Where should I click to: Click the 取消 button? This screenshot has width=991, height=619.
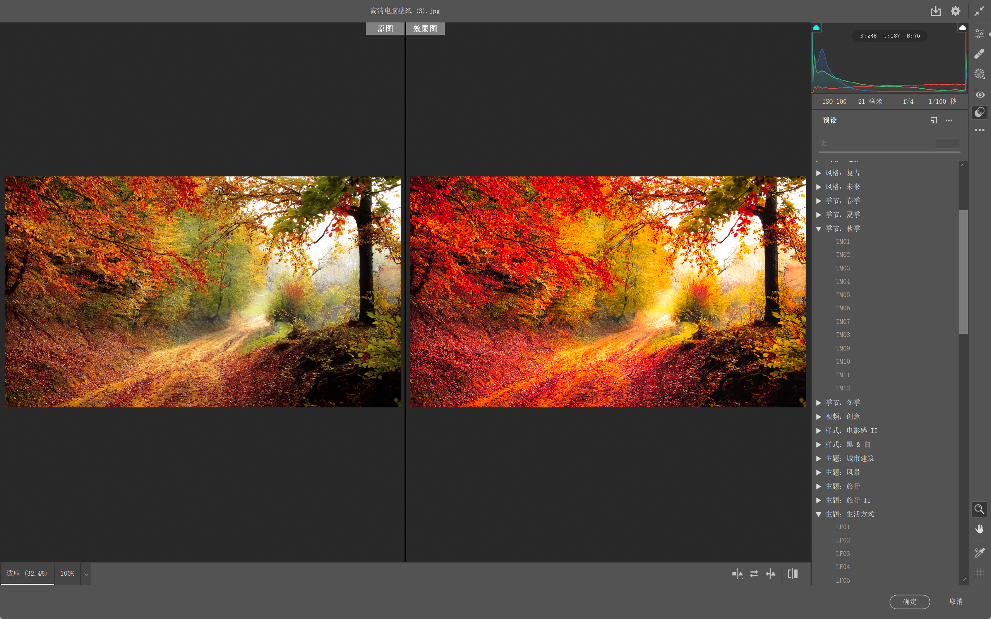[956, 601]
